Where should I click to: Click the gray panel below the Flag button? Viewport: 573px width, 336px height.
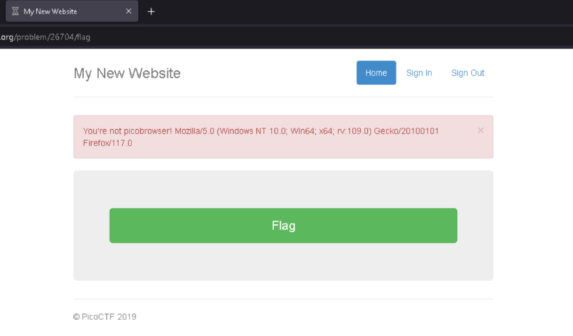tap(283, 262)
